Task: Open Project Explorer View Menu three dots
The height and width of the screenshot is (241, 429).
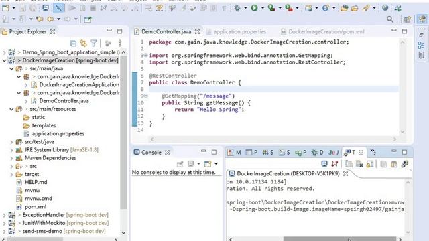Action: point(119,43)
